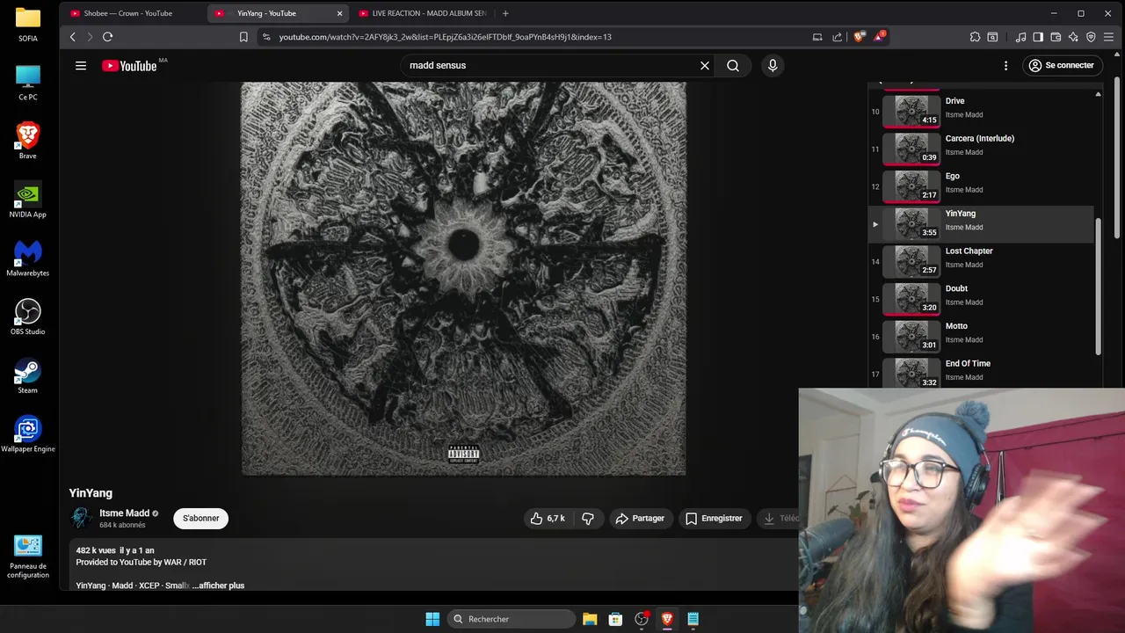This screenshot has width=1125, height=633.
Task: Click the playlist scroll-up arrow
Action: pyautogui.click(x=1098, y=94)
